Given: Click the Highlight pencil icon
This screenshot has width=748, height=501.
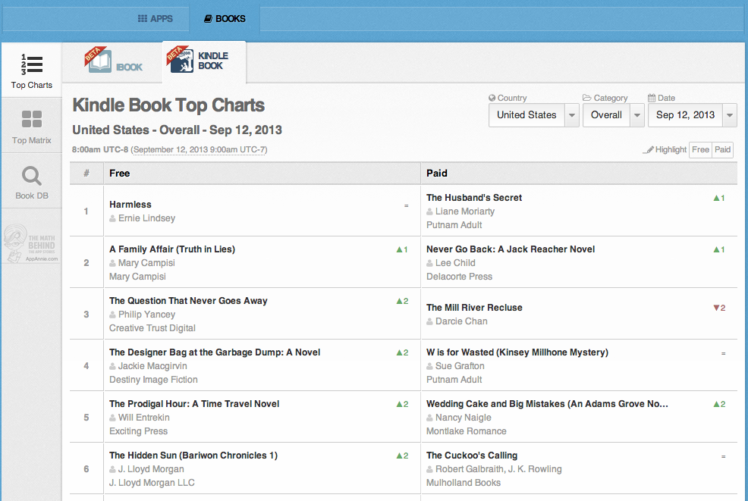Looking at the screenshot, I should (x=648, y=149).
